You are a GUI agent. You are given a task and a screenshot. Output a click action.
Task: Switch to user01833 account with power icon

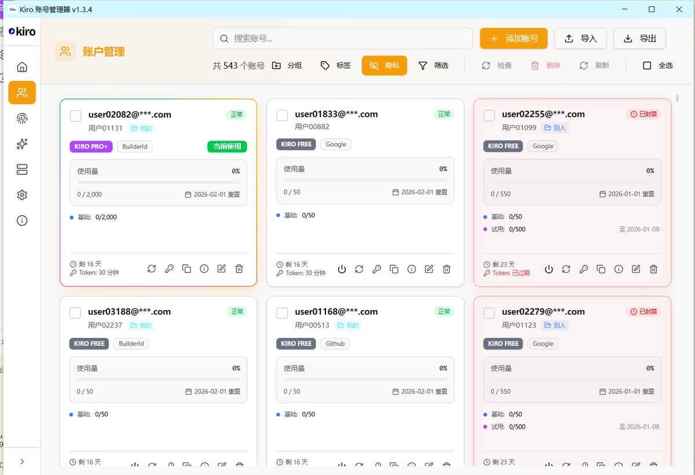[x=342, y=269]
